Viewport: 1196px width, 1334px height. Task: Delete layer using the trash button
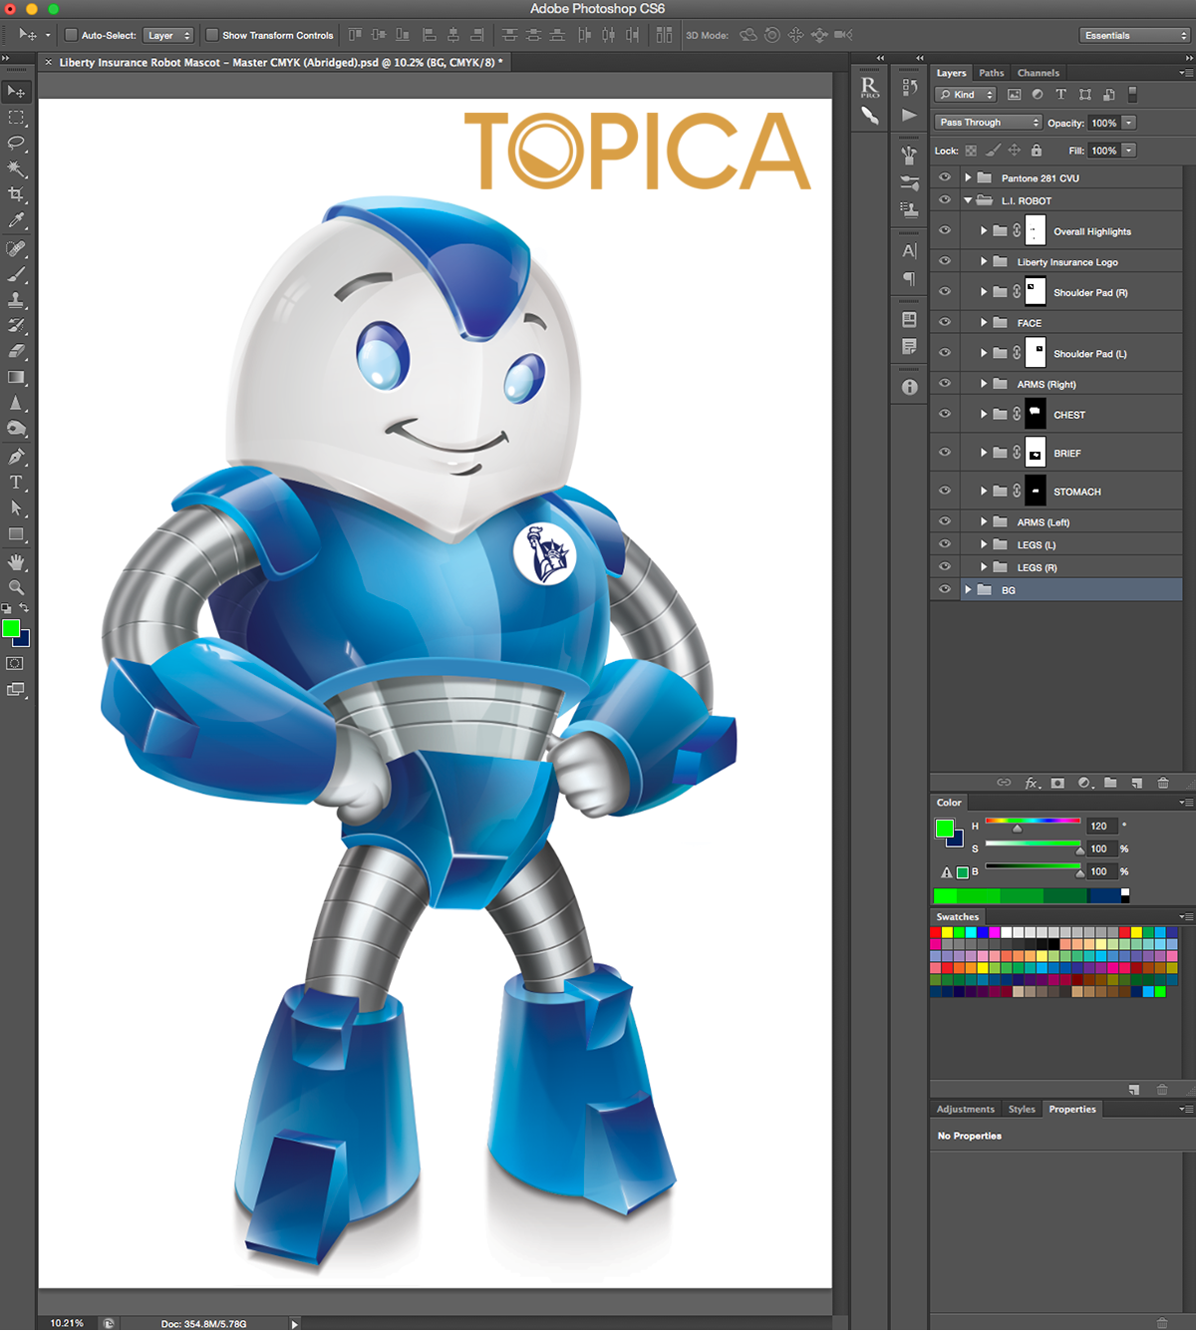click(x=1163, y=783)
